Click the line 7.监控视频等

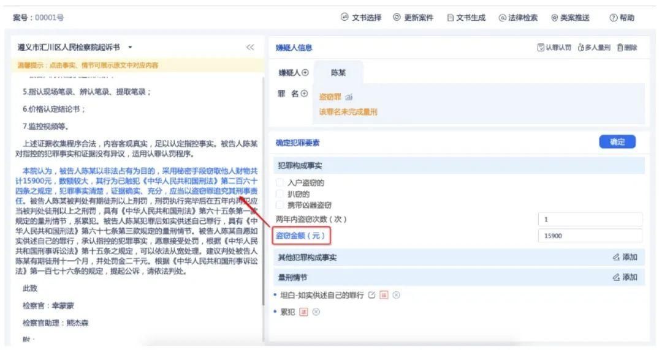click(x=45, y=127)
